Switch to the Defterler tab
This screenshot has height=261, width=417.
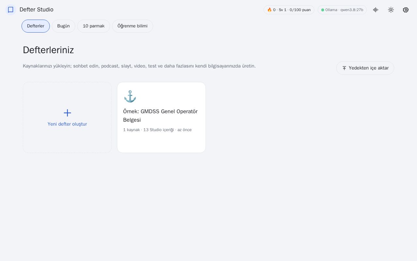pyautogui.click(x=36, y=26)
